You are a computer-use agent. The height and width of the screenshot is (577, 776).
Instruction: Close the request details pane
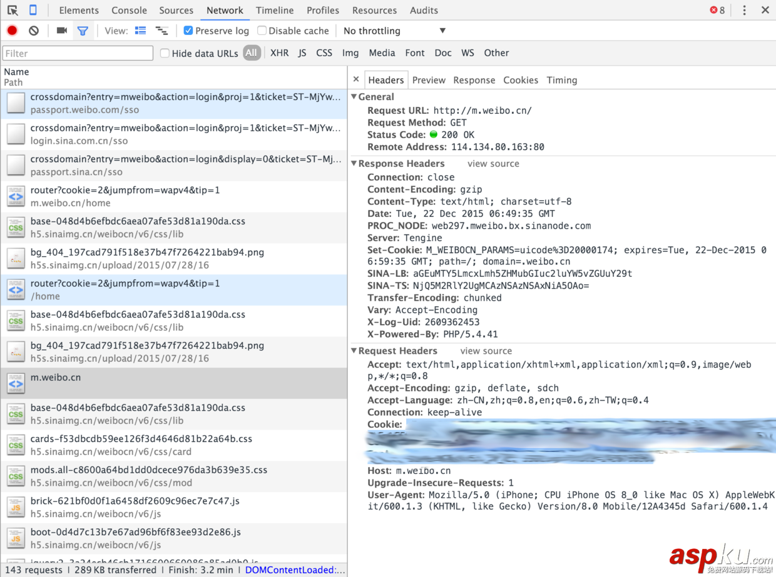356,79
